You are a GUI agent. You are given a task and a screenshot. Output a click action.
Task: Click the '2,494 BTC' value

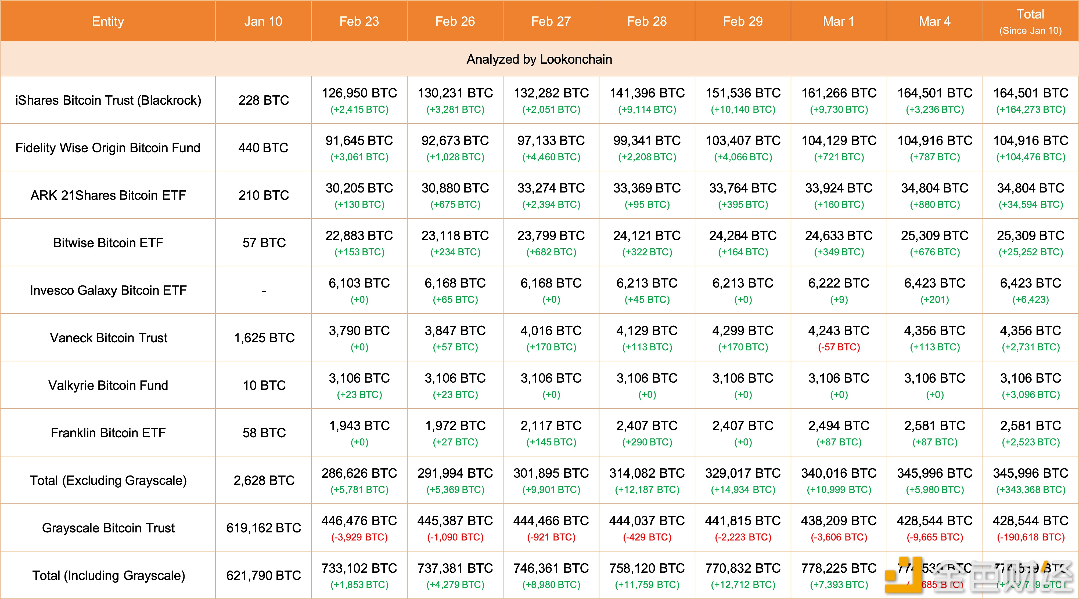click(839, 425)
